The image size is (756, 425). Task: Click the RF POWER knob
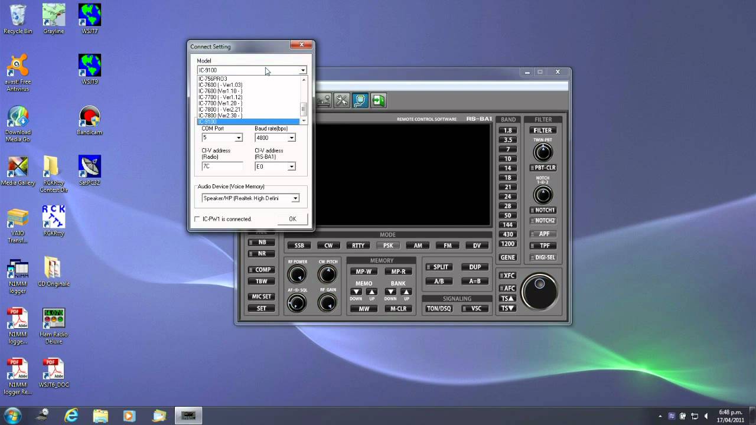(297, 274)
